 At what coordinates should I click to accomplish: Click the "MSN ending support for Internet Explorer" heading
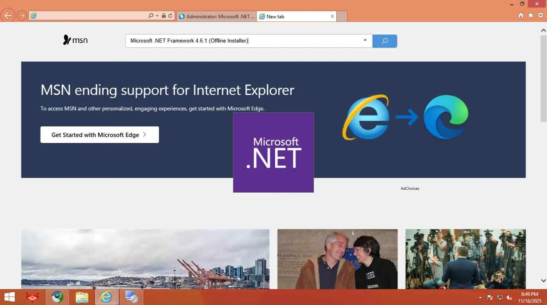(167, 90)
